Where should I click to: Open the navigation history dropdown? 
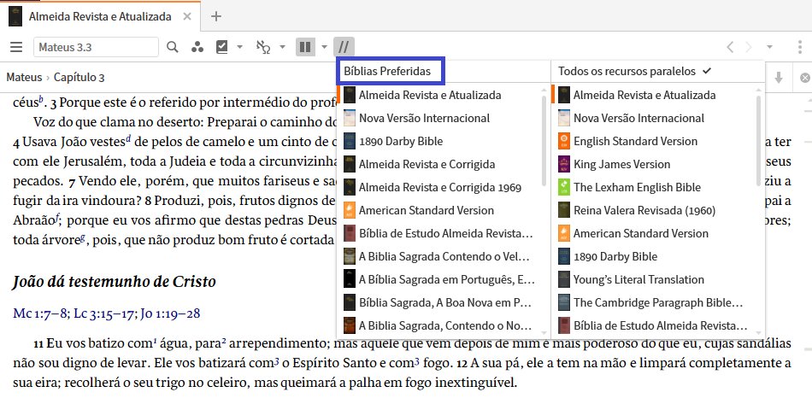(769, 47)
